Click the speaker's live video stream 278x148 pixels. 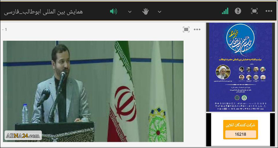tap(93, 91)
